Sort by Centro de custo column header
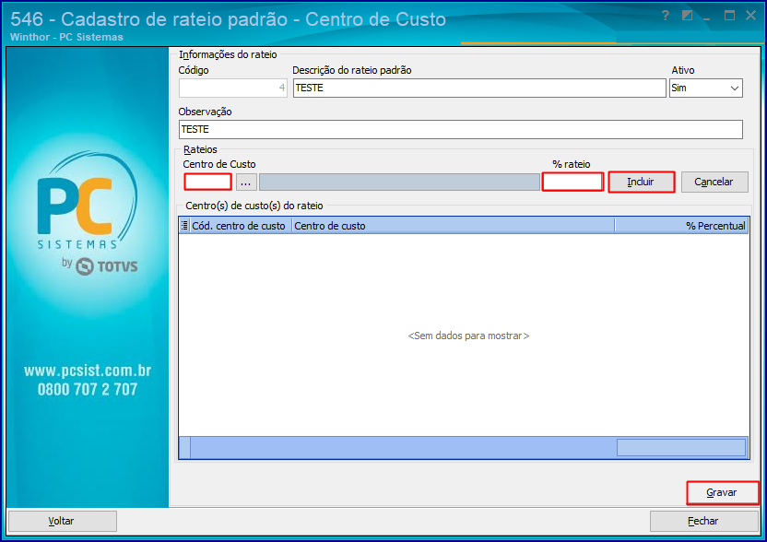Image resolution: width=767 pixels, height=542 pixels. point(453,226)
